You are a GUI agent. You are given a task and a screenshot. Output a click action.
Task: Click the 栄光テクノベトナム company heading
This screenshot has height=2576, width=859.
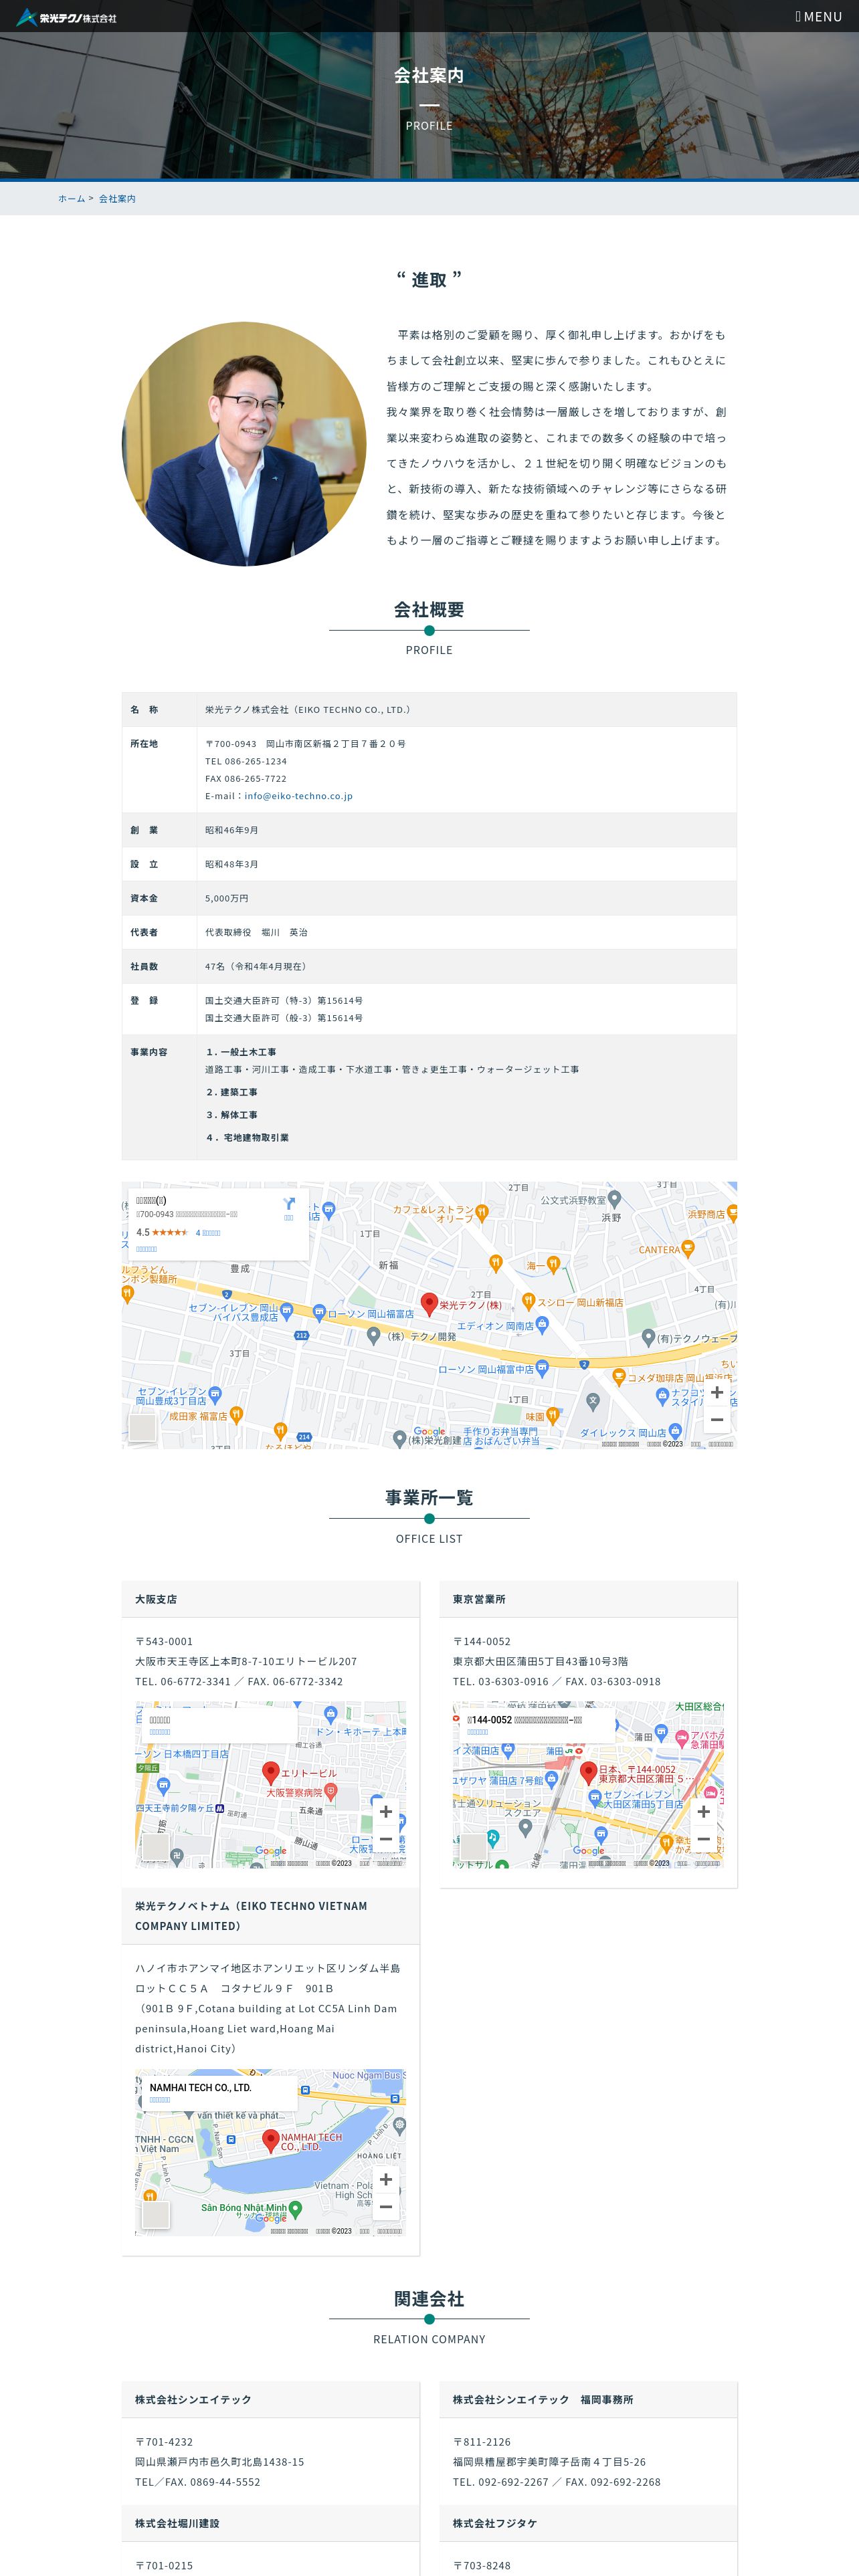click(251, 1916)
